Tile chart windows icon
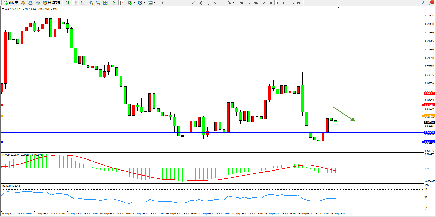 (105, 3)
